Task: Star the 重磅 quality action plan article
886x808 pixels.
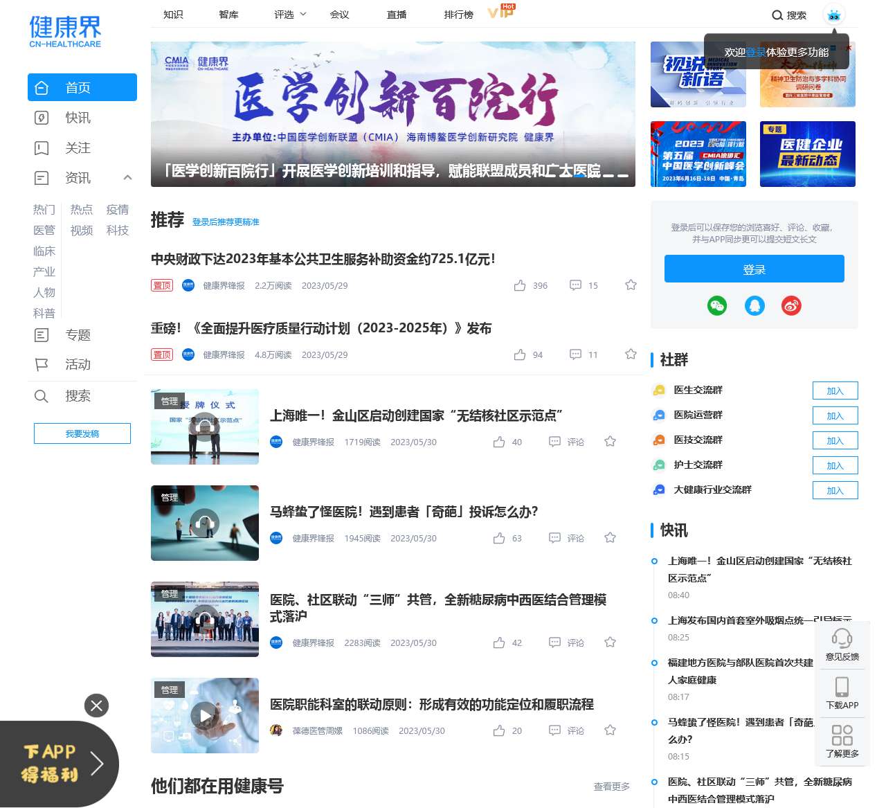Action: [631, 354]
